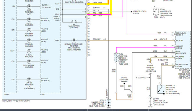Click the fuel sender resistor symbol
Viewport: 192px width, 111px height.
tap(116, 58)
